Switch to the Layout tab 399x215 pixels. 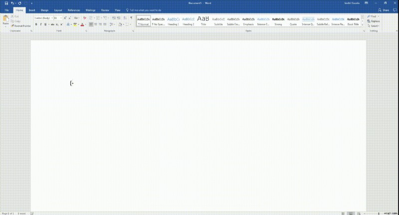(58, 10)
